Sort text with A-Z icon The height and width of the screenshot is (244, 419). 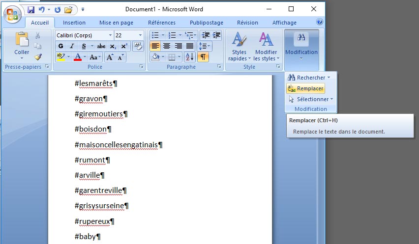[189, 57]
